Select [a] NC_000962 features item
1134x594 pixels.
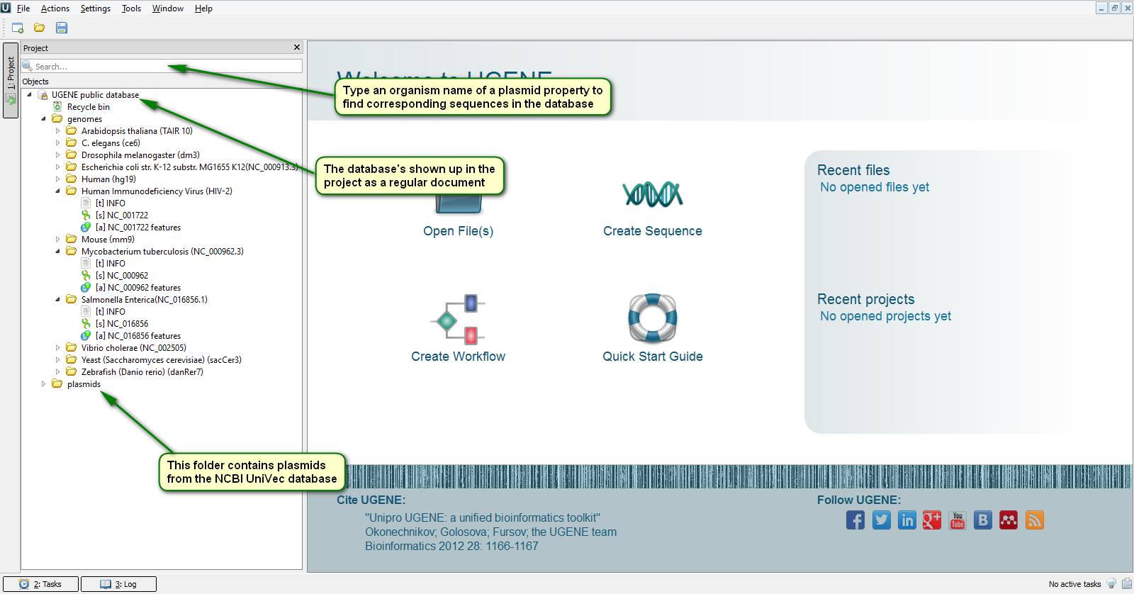pyautogui.click(x=138, y=288)
